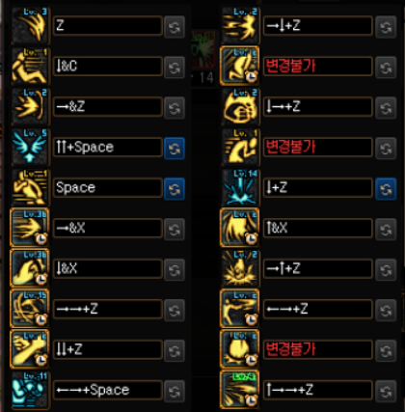The image size is (405, 412).
Task: Click the first red 변경불가 locked field
Action: tap(318, 67)
